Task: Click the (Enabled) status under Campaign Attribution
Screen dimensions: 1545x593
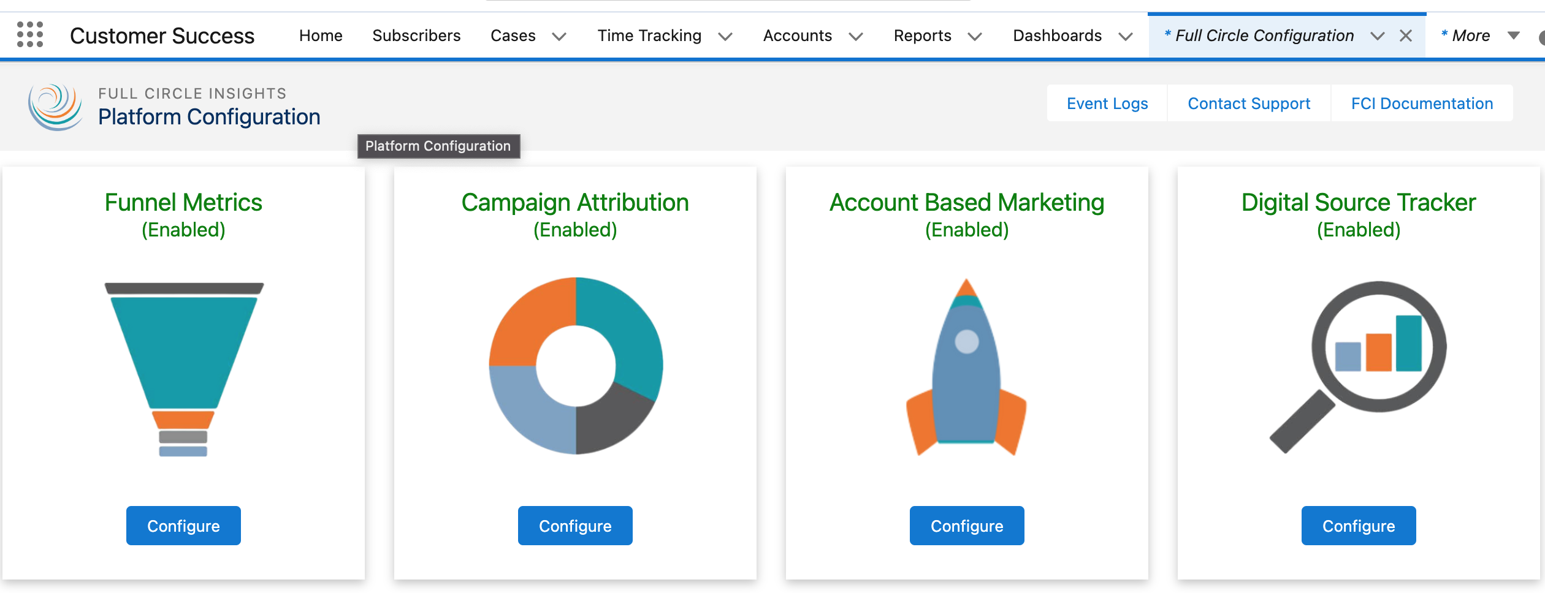Action: (x=575, y=230)
